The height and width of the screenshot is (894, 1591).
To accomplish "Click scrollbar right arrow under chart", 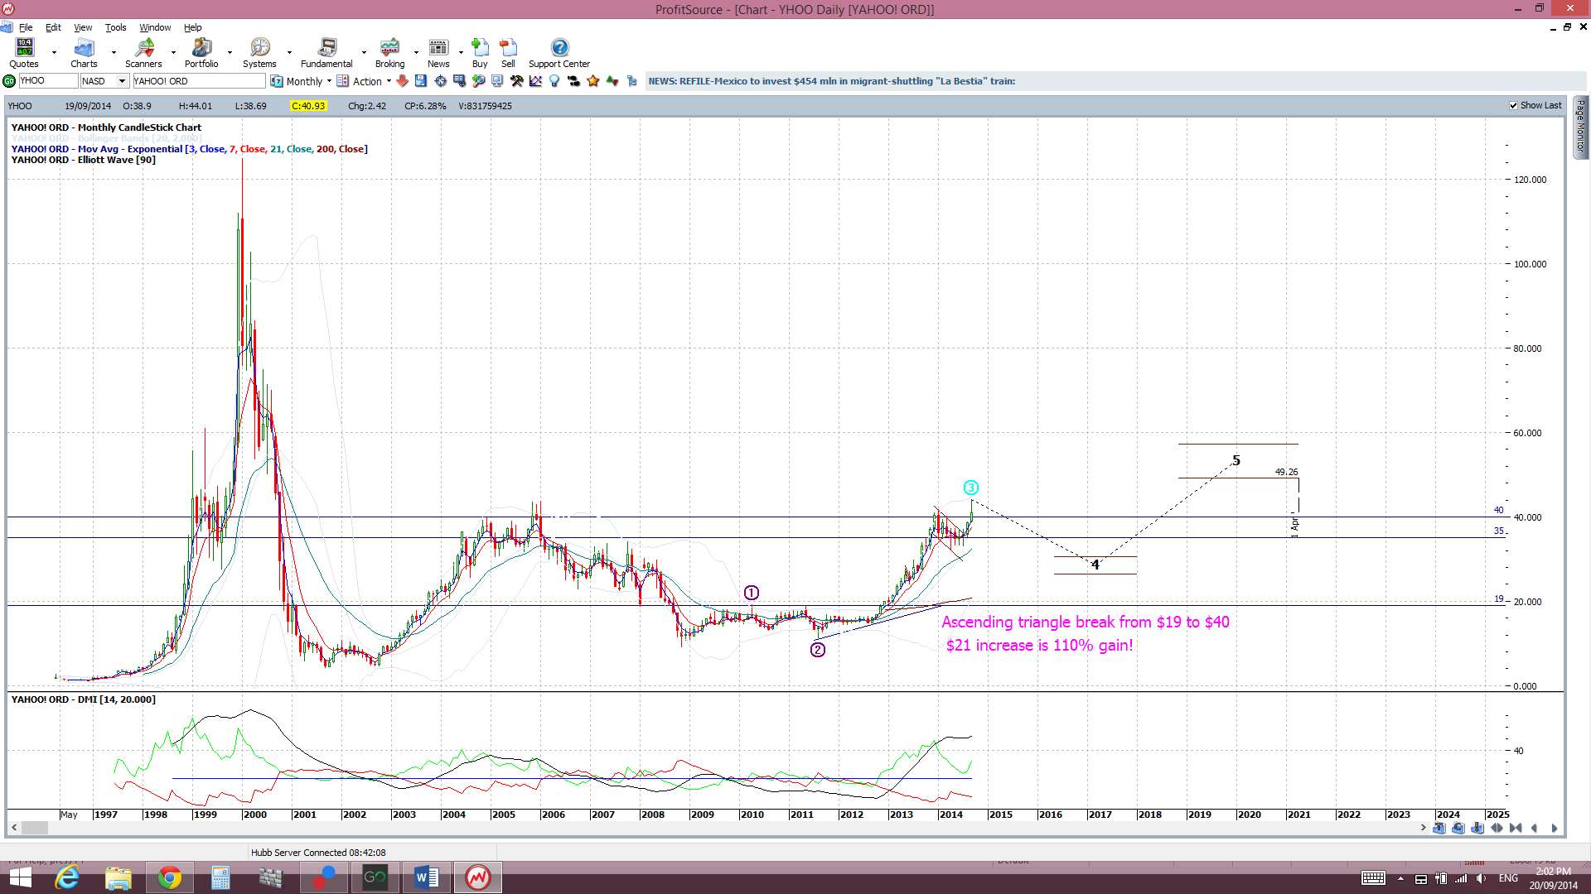I will click(1424, 828).
